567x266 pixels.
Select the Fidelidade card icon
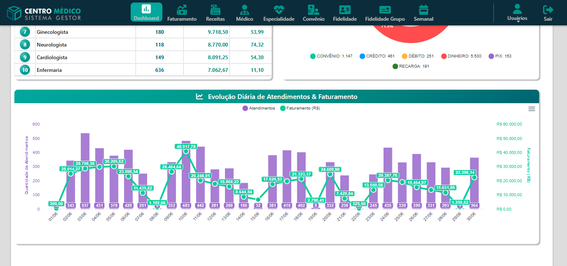(x=345, y=10)
